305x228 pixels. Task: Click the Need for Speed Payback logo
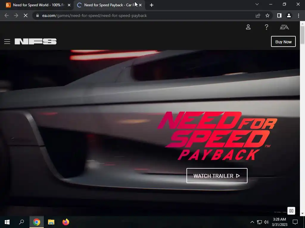217,136
